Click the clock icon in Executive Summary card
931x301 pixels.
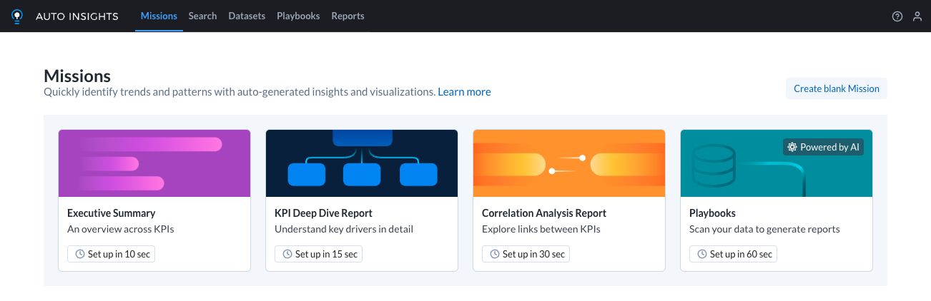click(x=80, y=254)
